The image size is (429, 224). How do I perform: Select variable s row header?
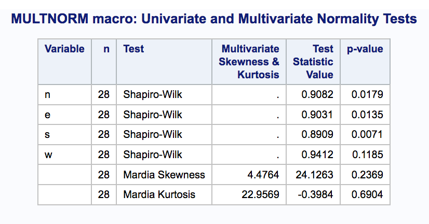pos(47,134)
